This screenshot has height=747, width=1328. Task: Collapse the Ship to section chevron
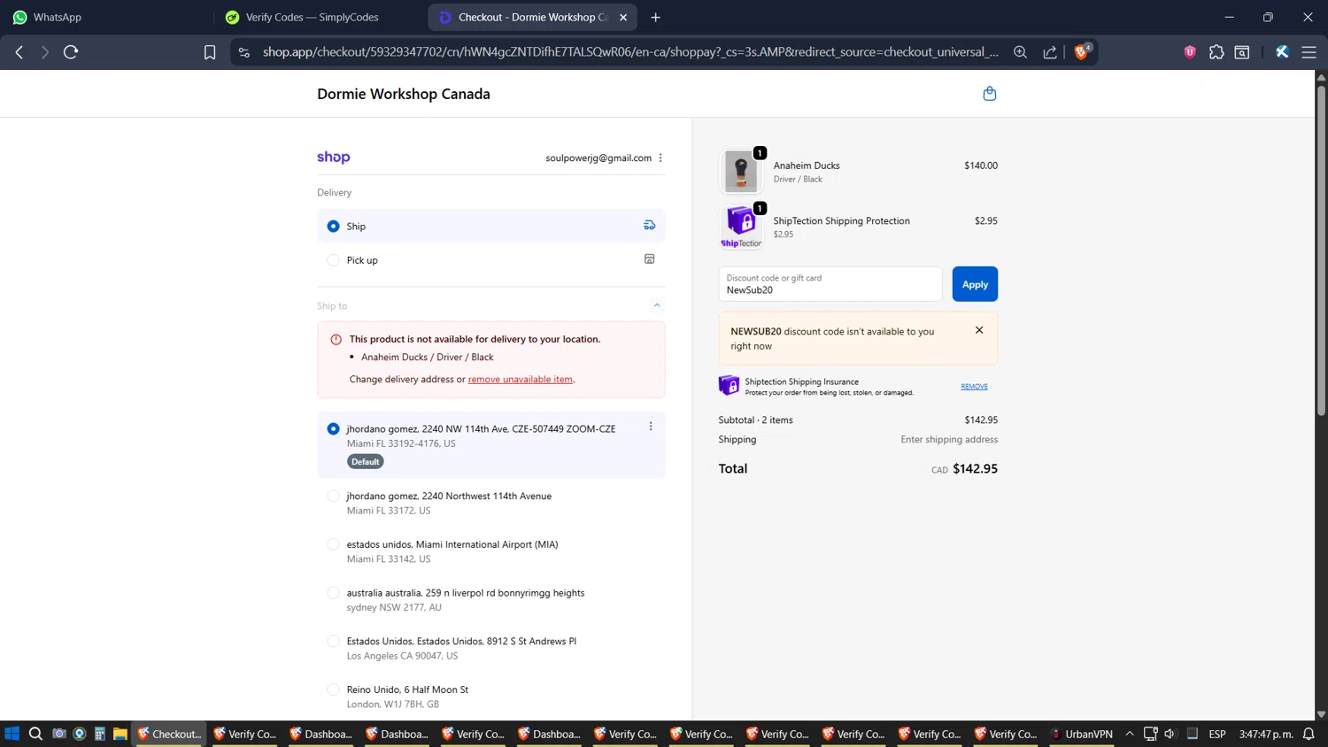click(657, 305)
